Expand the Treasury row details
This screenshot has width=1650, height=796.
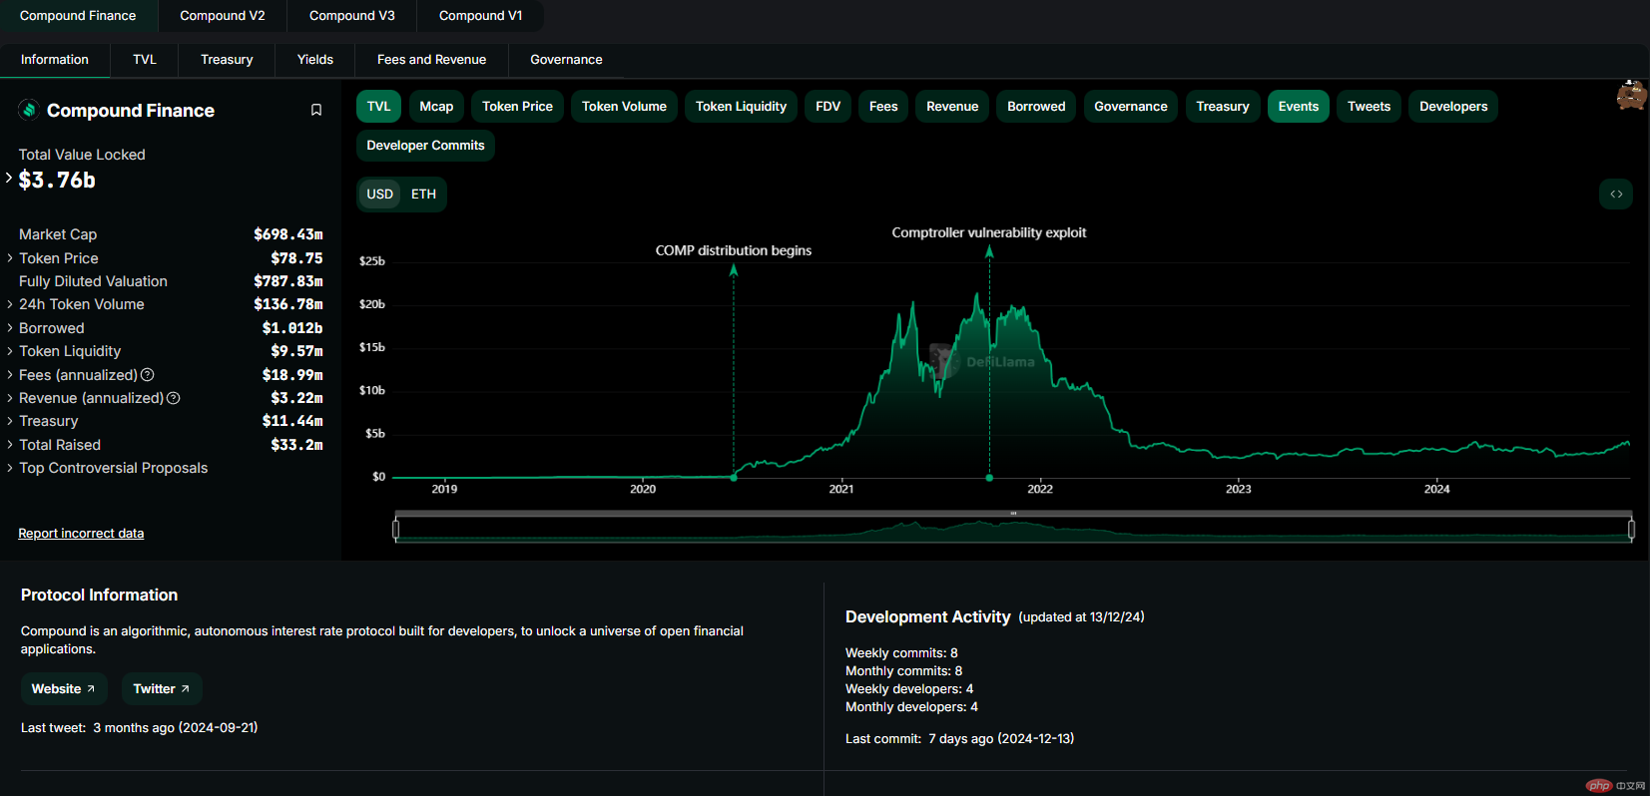point(48,421)
